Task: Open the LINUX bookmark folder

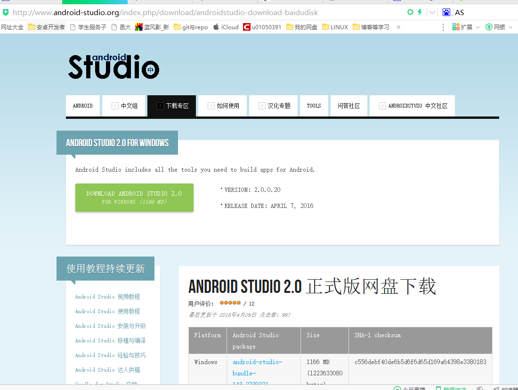Action: (335, 27)
